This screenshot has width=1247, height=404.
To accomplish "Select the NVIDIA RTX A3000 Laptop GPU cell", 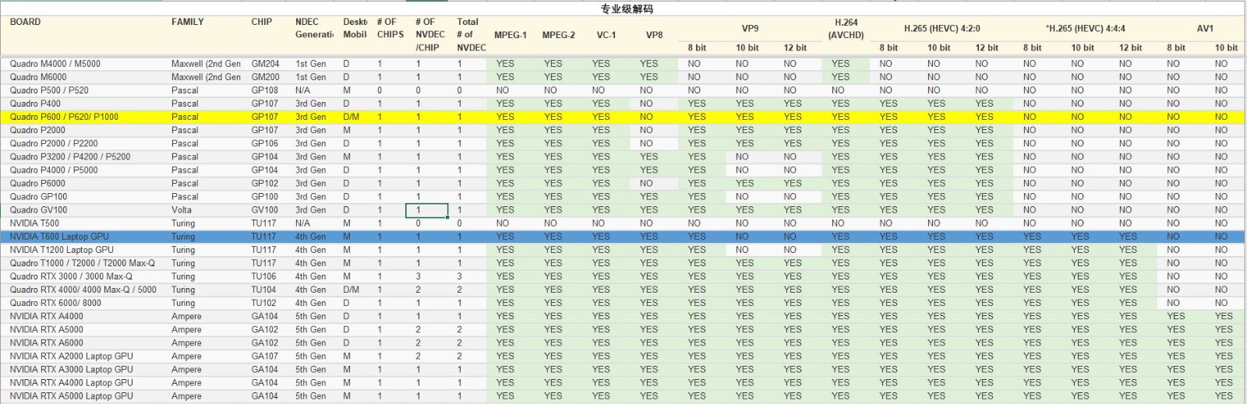I will 71,369.
